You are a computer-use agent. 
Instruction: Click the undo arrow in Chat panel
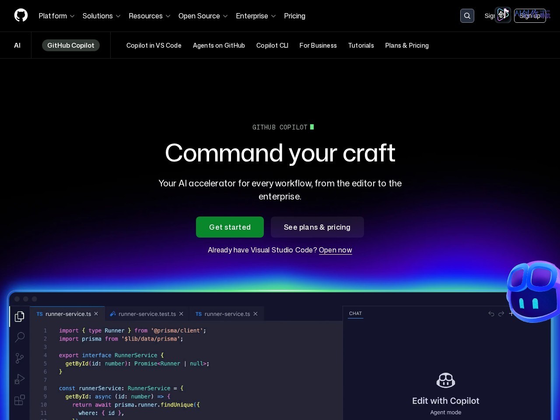(491, 314)
